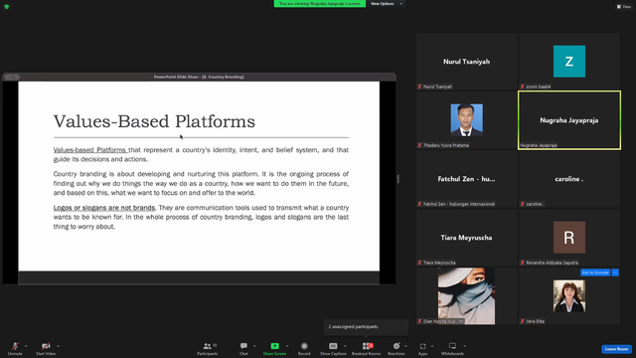Click muted mic icon by Revandra Aldiyaka Saputra label
Screen dimensions: 636x358
pyautogui.click(x=523, y=263)
